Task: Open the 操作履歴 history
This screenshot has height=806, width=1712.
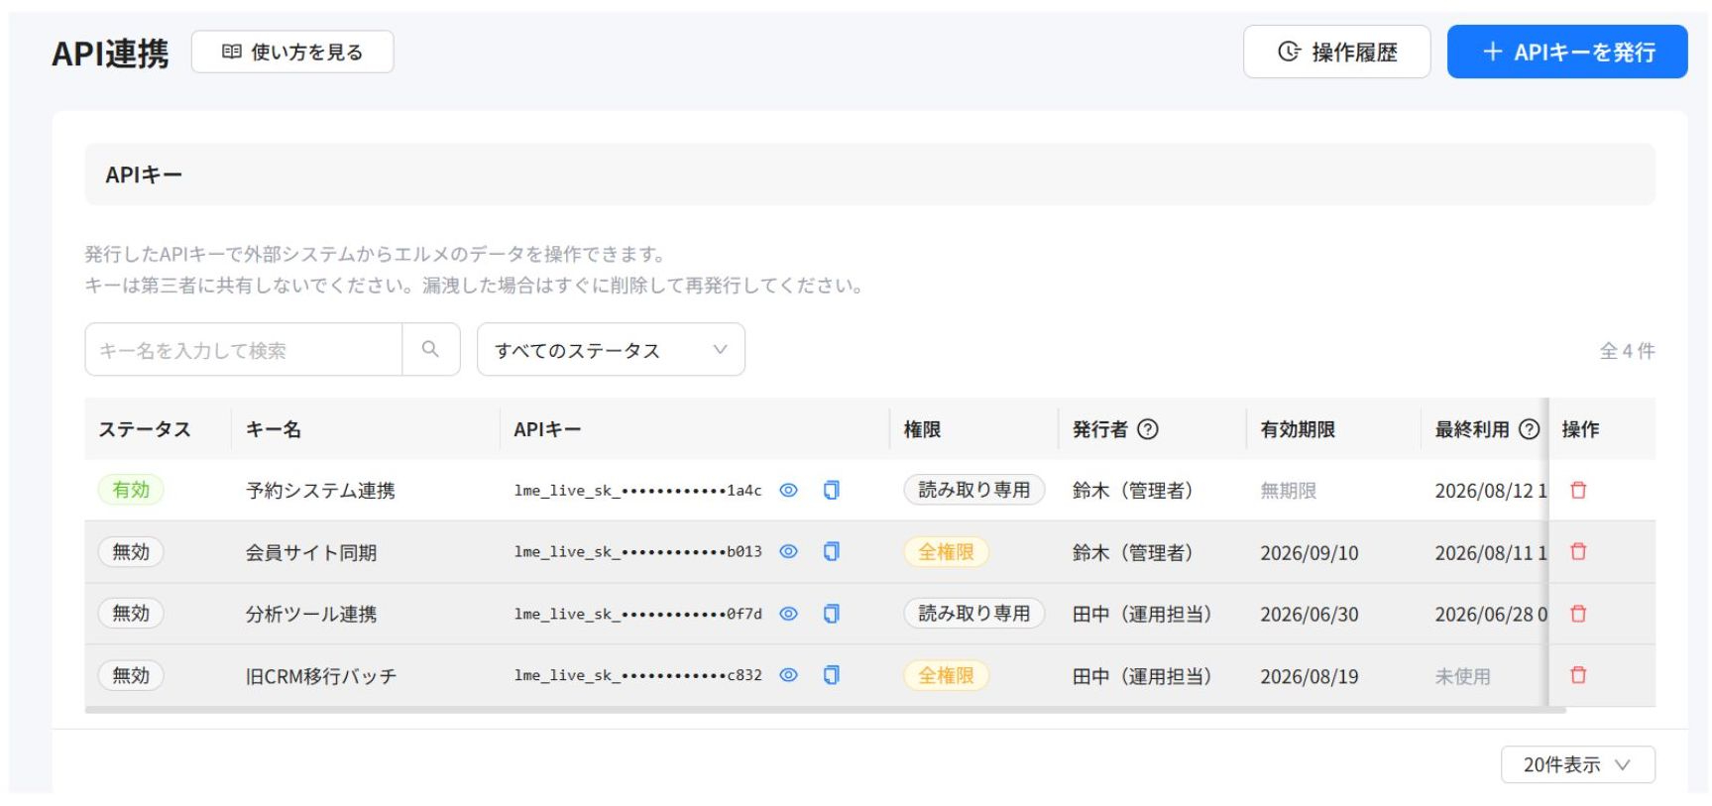Action: (x=1336, y=52)
